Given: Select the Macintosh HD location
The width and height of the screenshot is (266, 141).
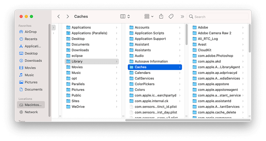Looking at the screenshot, I should coord(31,105).
